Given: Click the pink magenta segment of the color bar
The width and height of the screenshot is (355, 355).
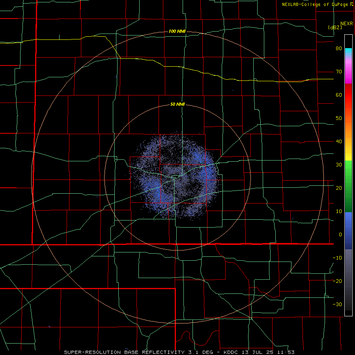Looking at the screenshot, I should tap(348, 70).
